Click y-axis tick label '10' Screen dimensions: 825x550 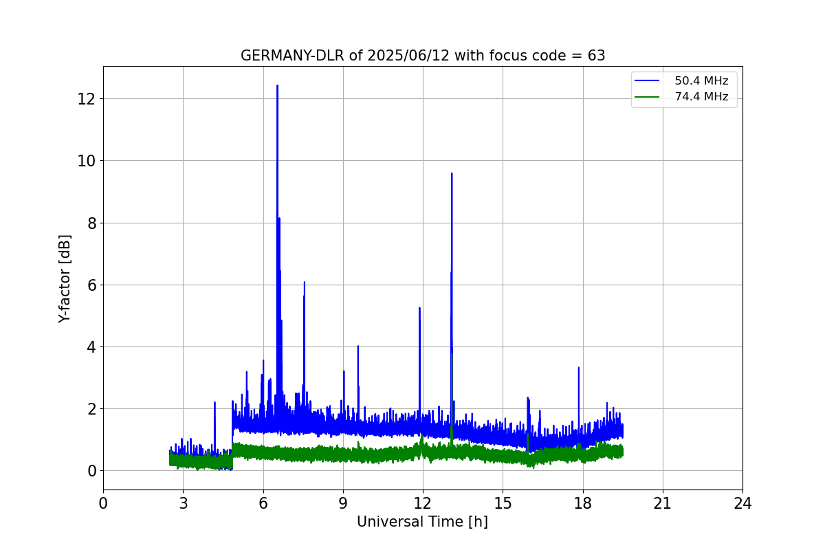(x=88, y=161)
